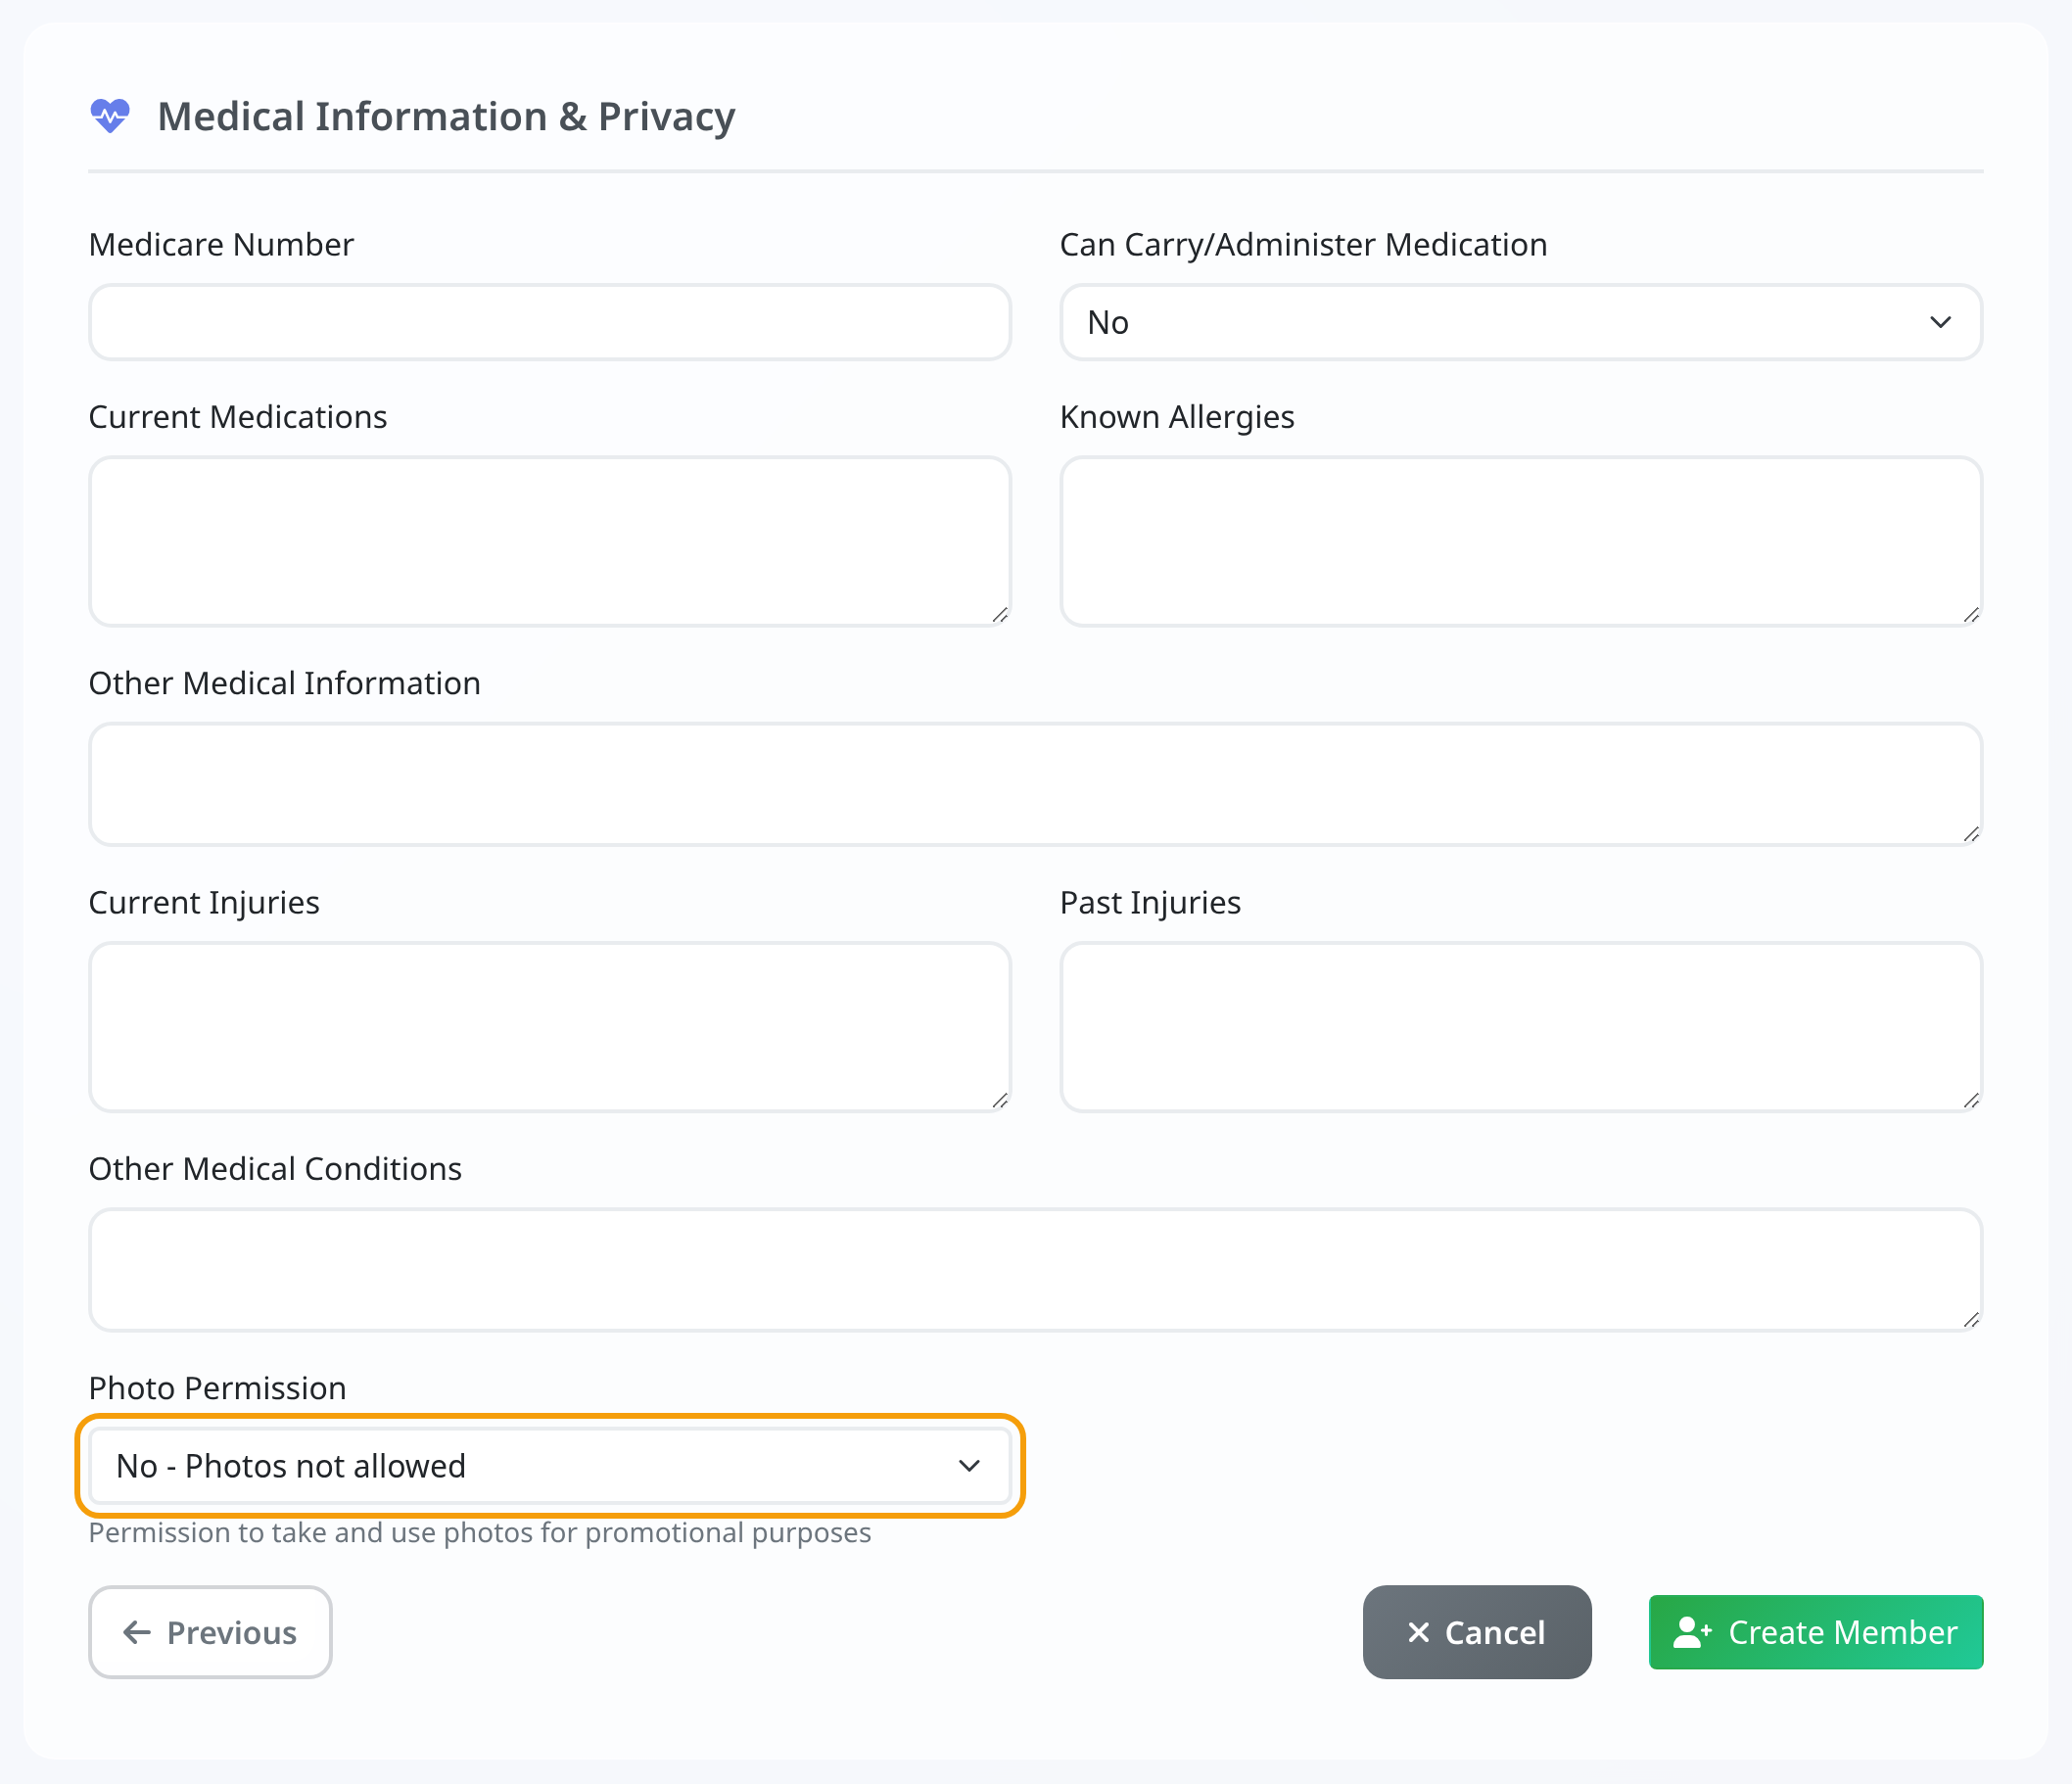Click the Past Injuries label
2072x1784 pixels.
[x=1150, y=903]
